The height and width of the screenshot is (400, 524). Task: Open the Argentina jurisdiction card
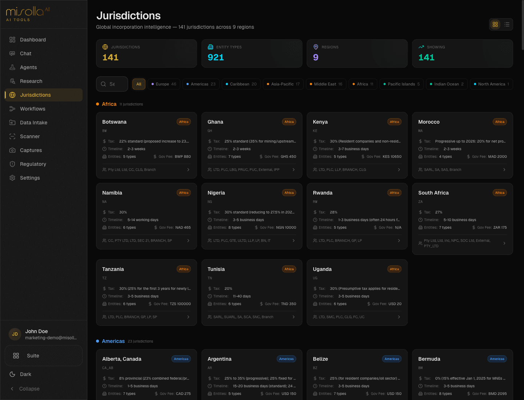(x=252, y=375)
